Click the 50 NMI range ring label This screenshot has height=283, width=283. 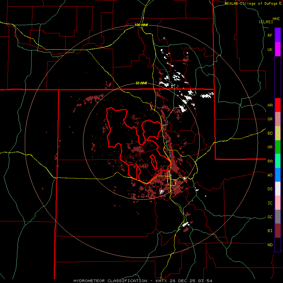(x=141, y=83)
